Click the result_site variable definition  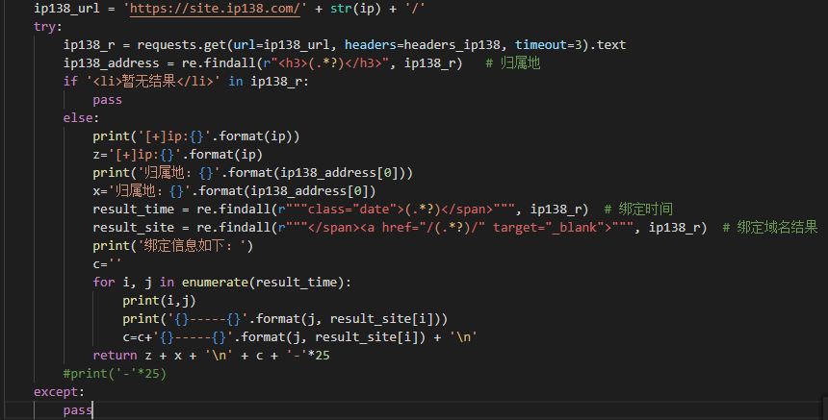[x=134, y=227]
